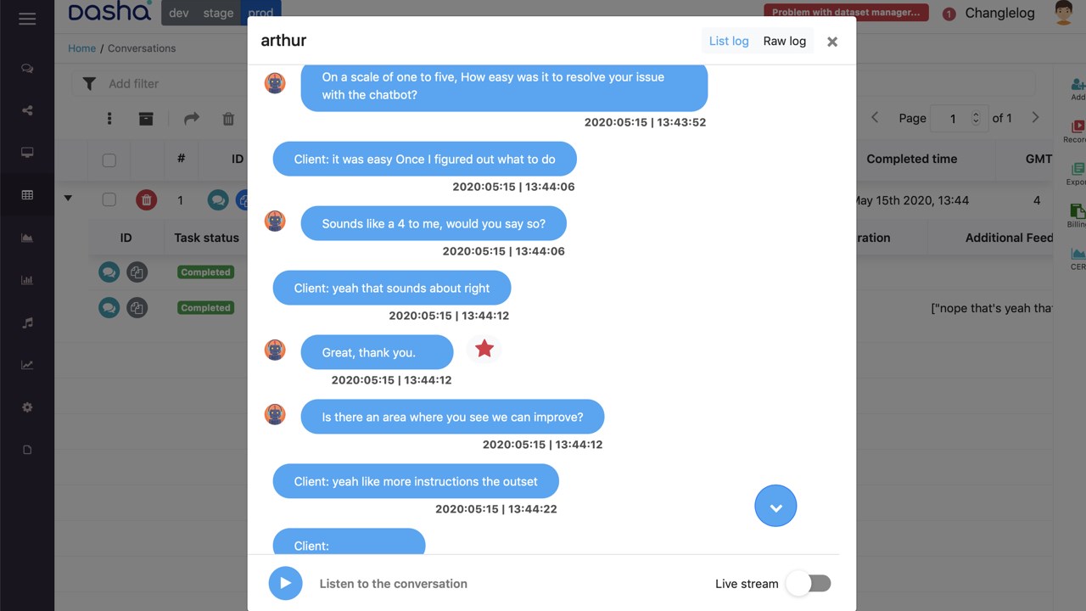
Task: Click the filter funnel icon
Action: pos(89,83)
